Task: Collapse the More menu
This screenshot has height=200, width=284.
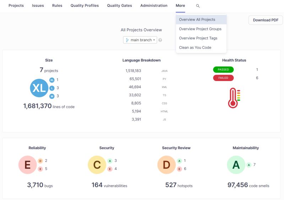Action: (180, 6)
